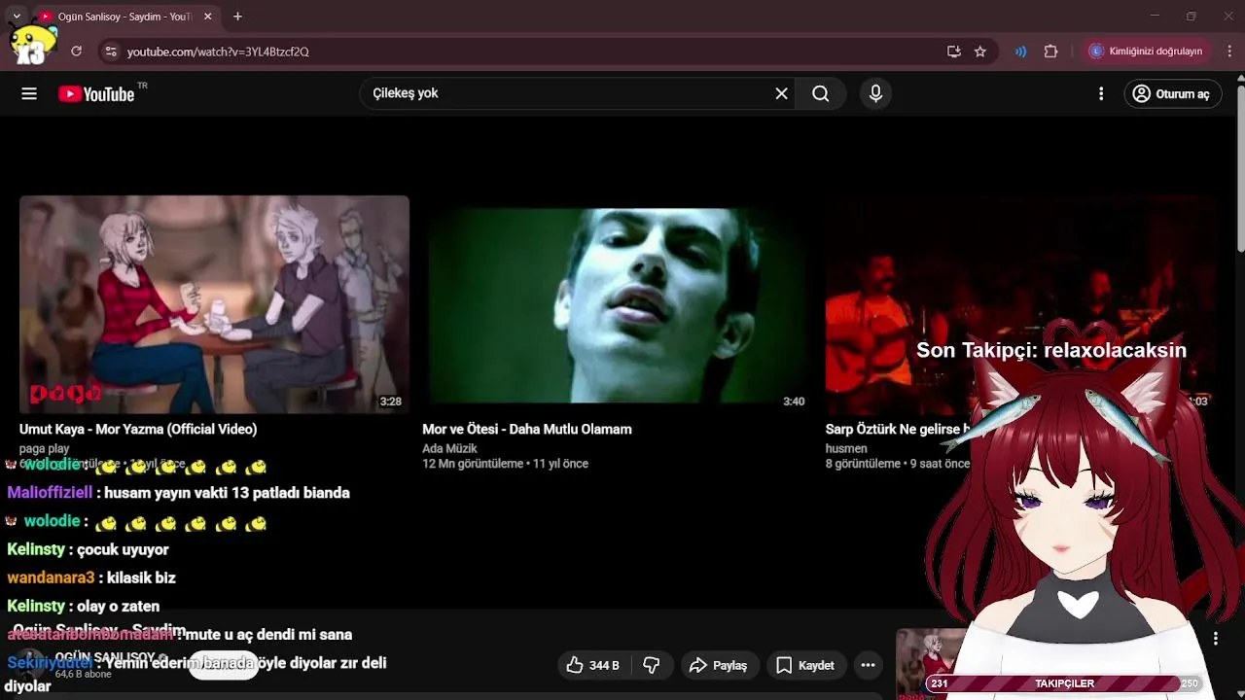
Task: Click '12 Mn görüntüleme • 11 yıl önce' text
Action: coord(505,464)
